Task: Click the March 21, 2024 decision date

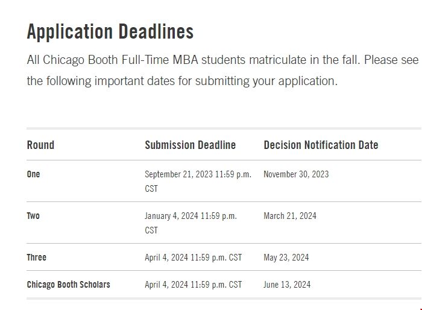Action: (289, 216)
